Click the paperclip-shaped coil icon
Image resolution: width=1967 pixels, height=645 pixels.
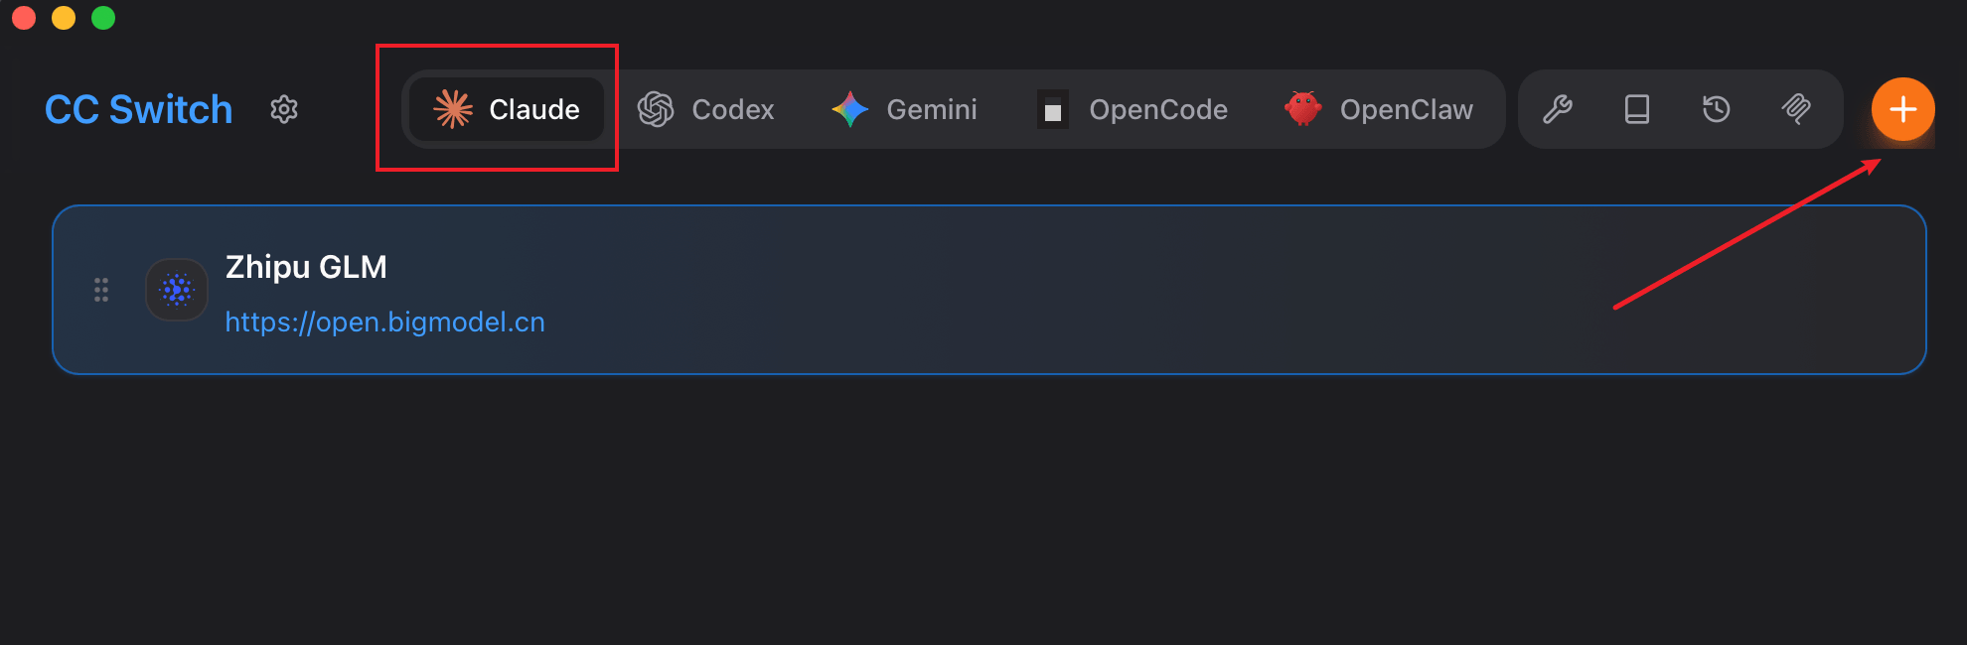[x=1796, y=109]
